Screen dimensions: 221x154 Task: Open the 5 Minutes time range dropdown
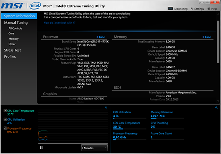pyautogui.click(x=94, y=148)
